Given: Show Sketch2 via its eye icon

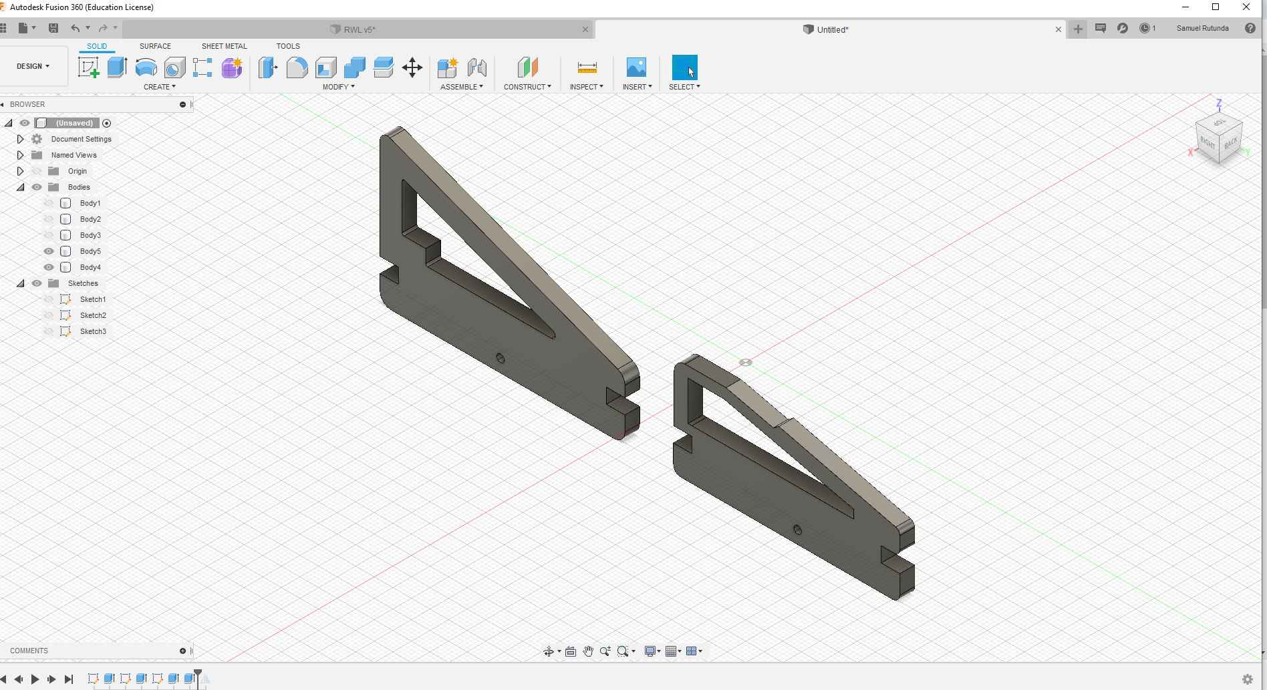Looking at the screenshot, I should click(x=49, y=315).
